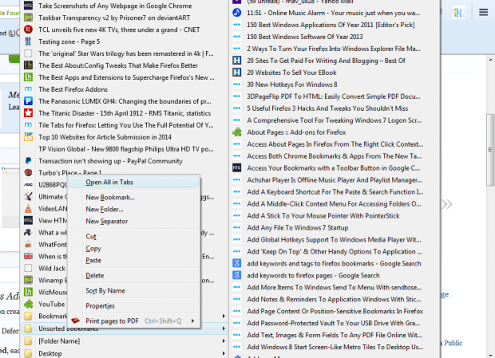Open Print pages to PDF submenu
Screen dimensions: 495x358
point(134,321)
